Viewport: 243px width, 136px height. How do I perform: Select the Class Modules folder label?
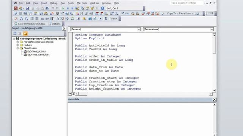click(30, 48)
